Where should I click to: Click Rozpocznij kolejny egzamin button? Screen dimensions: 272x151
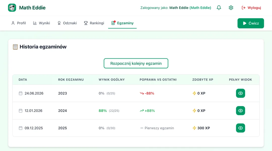coord(136,63)
